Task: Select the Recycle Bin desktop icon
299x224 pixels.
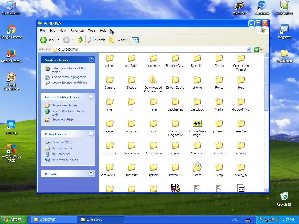Action: pyautogui.click(x=284, y=199)
